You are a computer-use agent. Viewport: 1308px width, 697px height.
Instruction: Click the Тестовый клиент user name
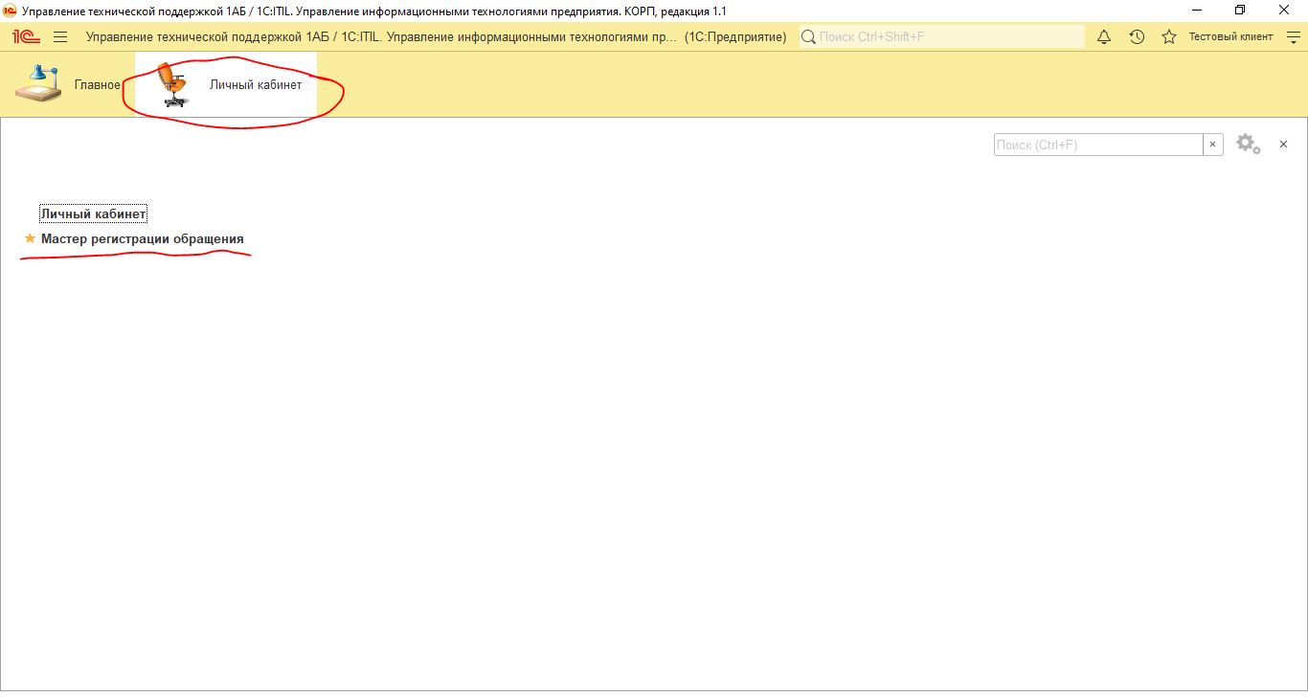click(1230, 37)
